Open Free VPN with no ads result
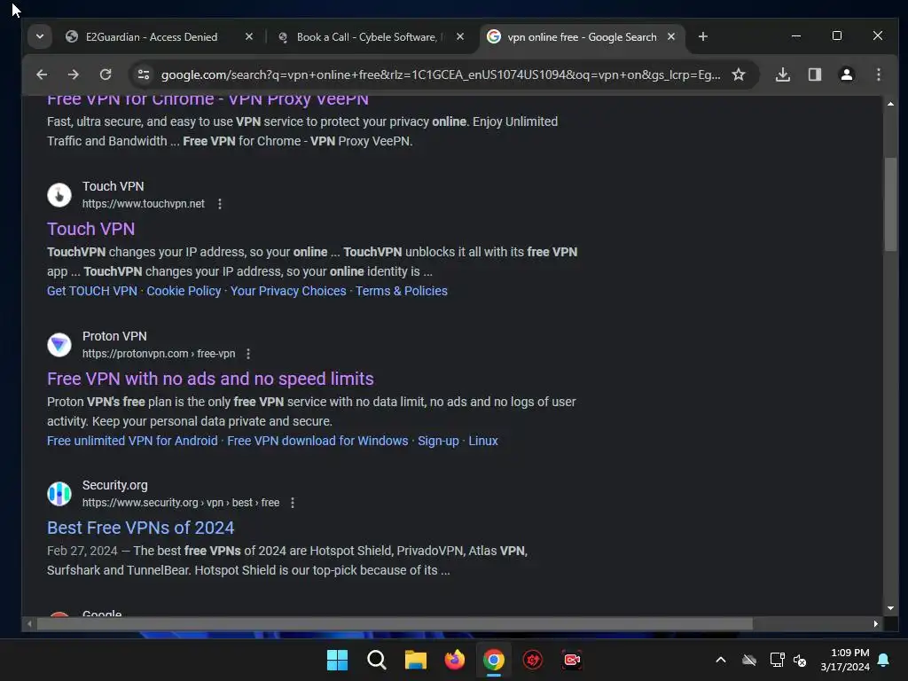The image size is (908, 681). click(x=210, y=379)
